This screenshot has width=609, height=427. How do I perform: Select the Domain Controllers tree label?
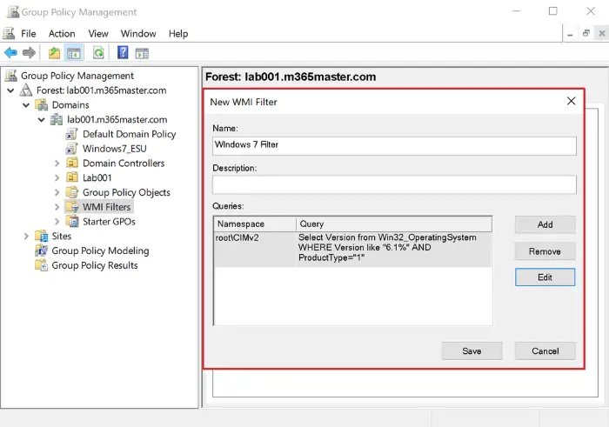click(124, 163)
